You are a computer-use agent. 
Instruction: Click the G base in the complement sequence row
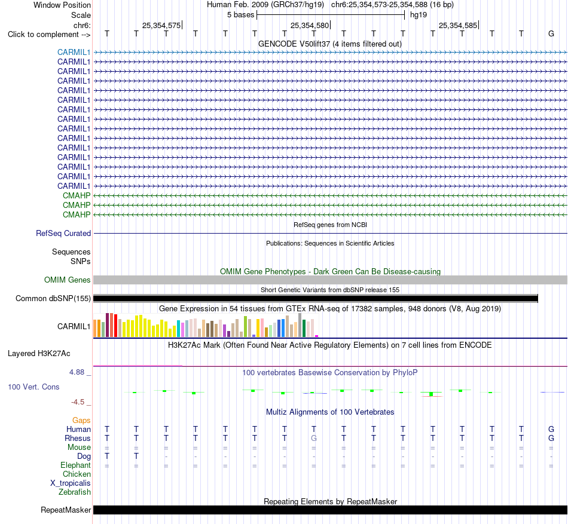551,33
